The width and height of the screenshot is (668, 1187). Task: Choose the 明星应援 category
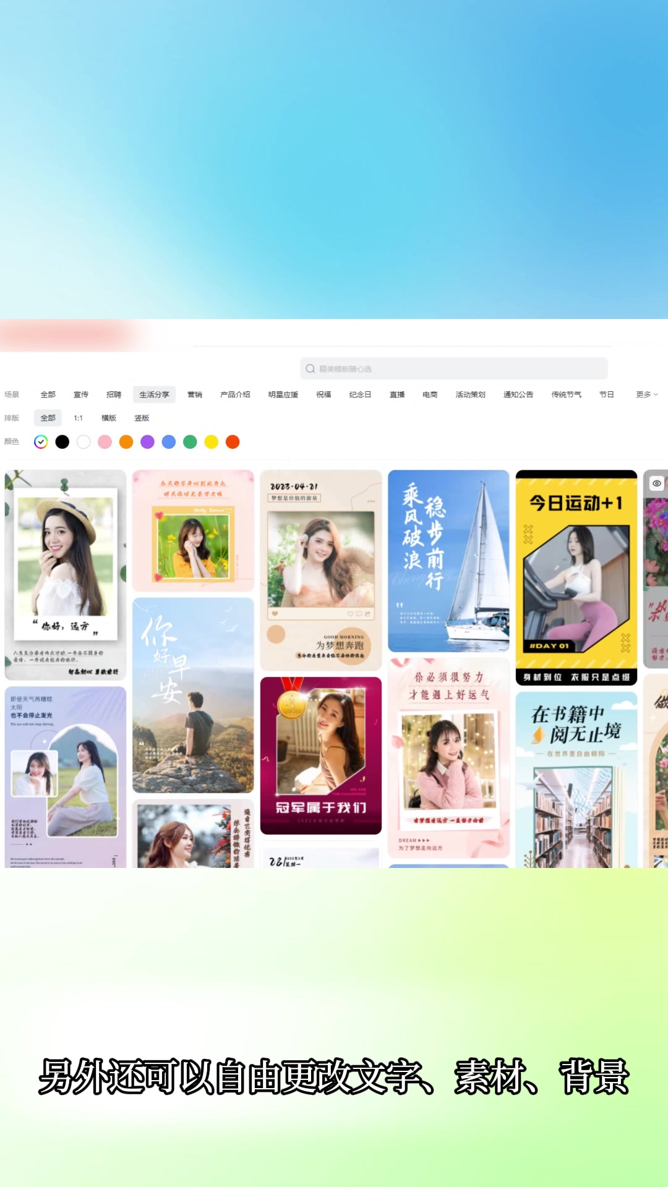pyautogui.click(x=283, y=394)
